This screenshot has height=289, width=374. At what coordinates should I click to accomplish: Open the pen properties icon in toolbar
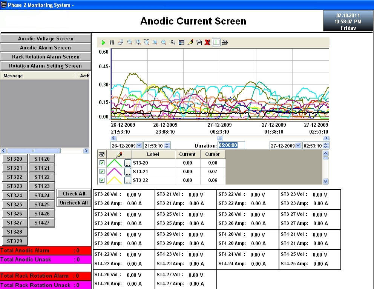(x=190, y=43)
